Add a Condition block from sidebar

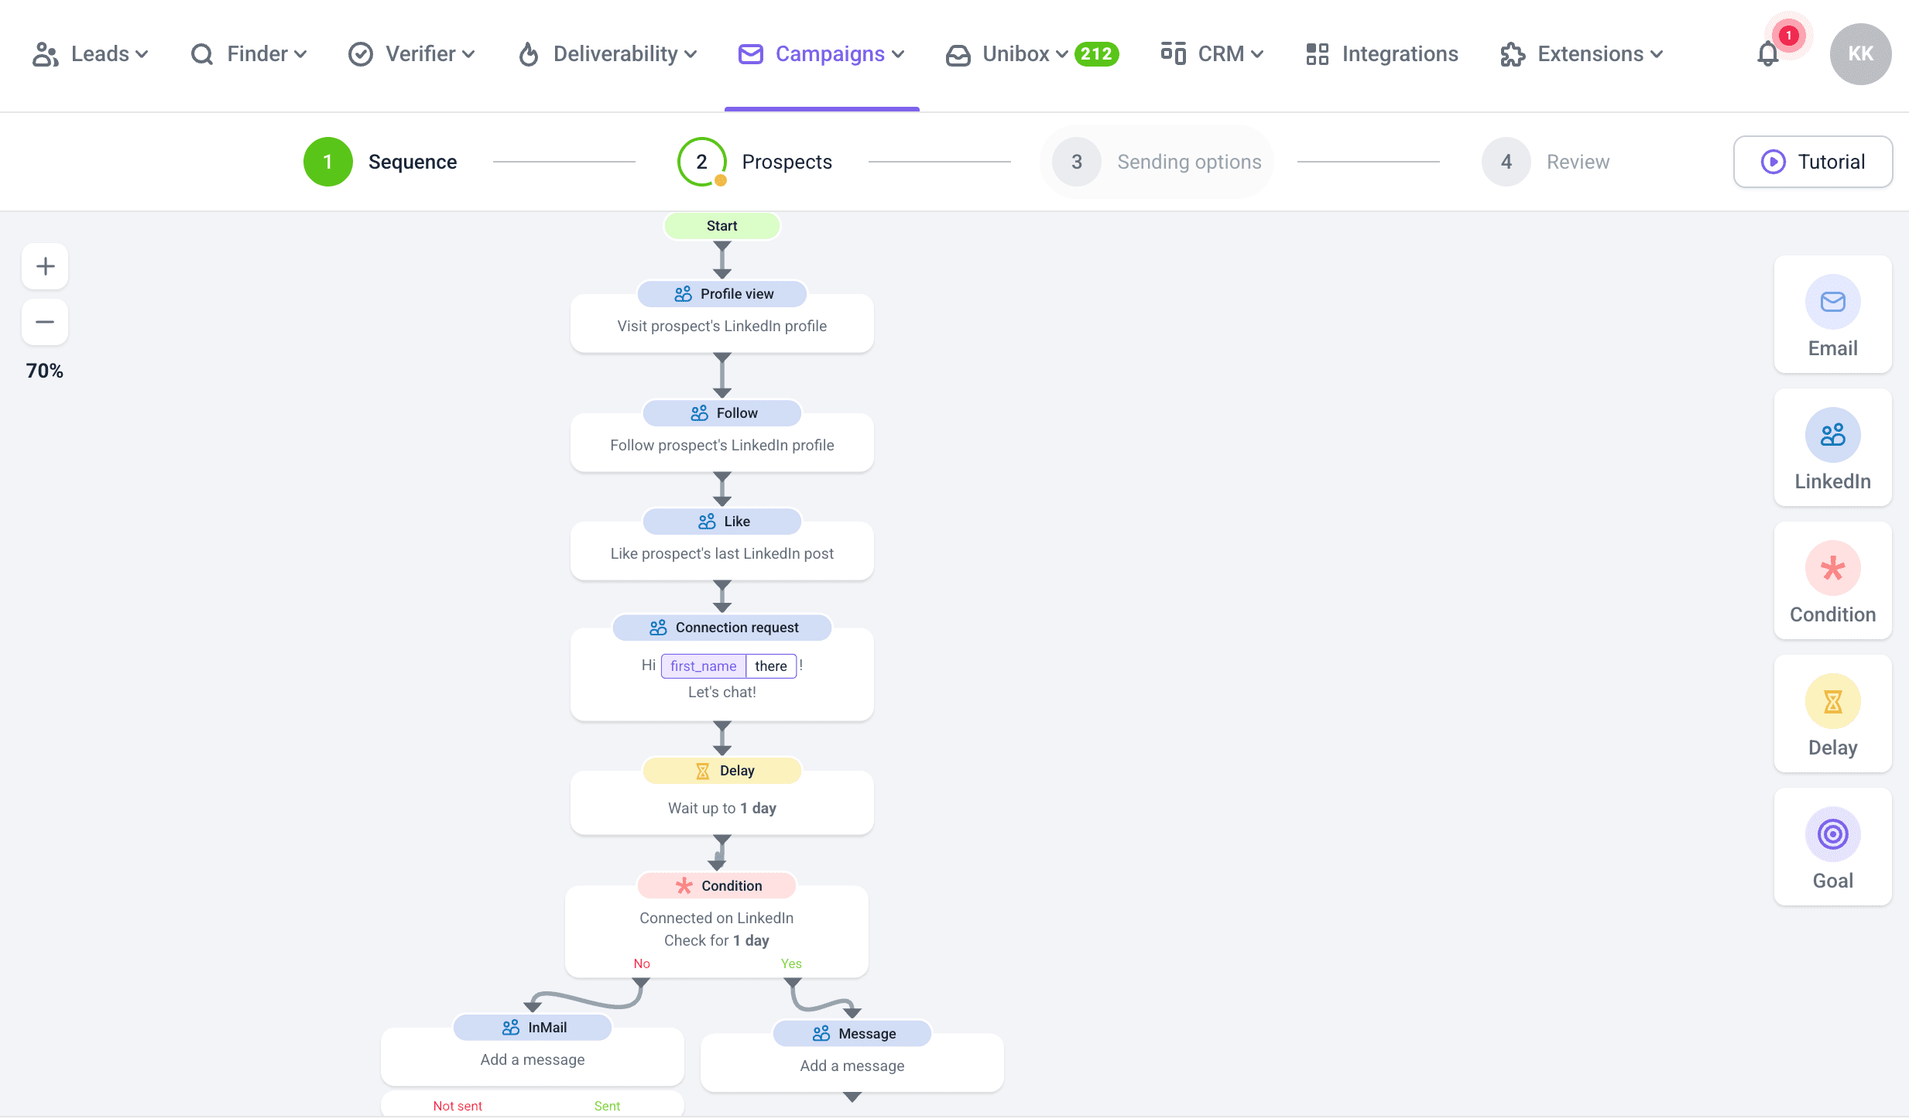click(x=1832, y=568)
